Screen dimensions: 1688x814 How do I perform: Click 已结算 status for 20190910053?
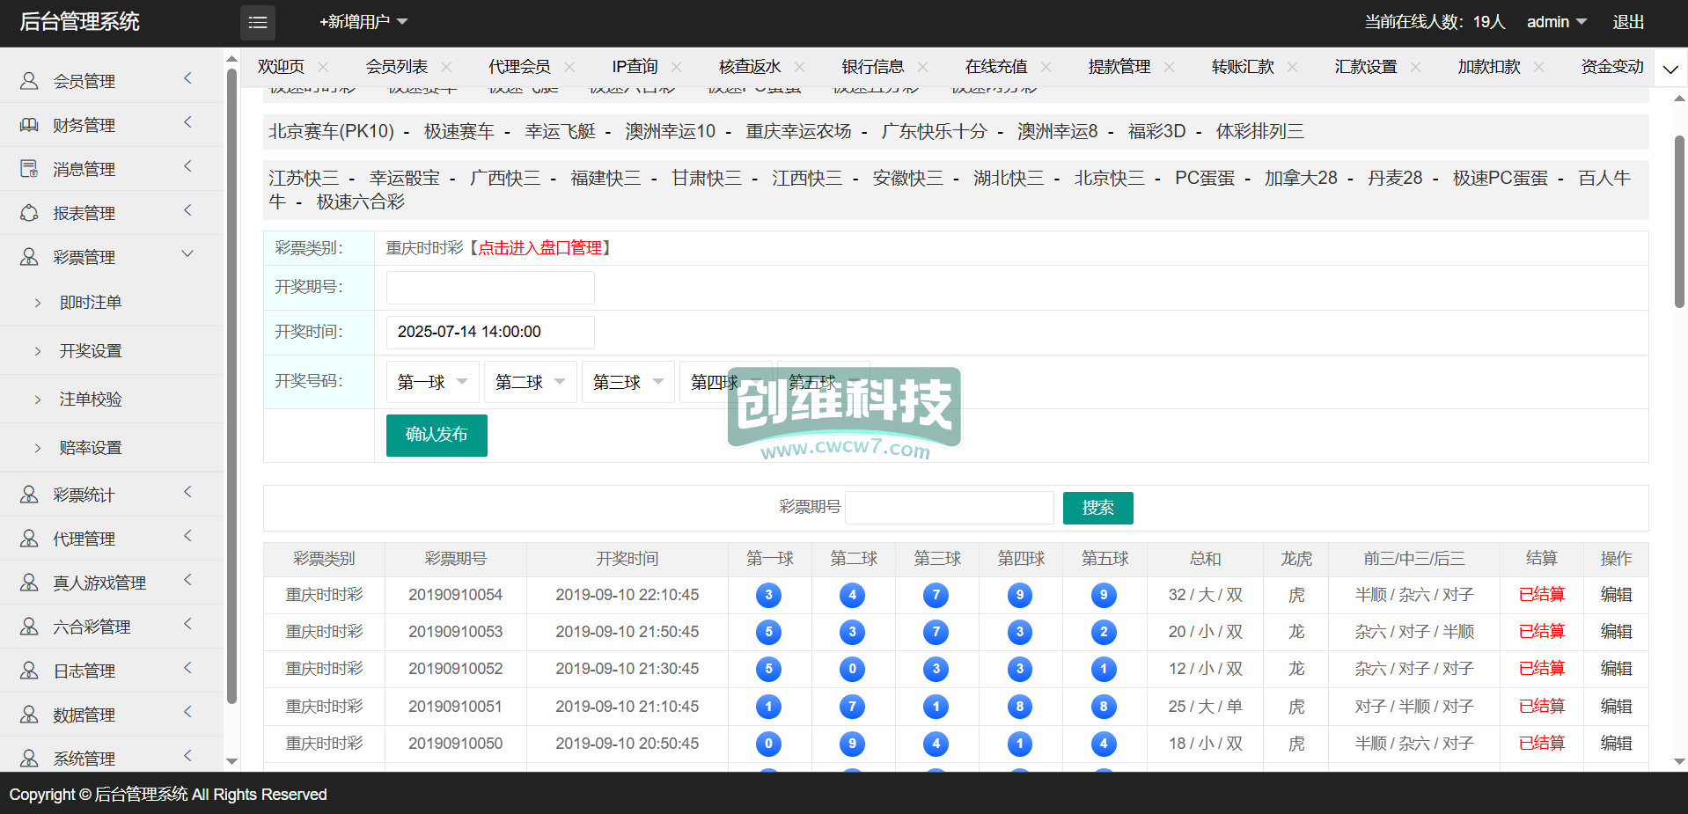point(1541,632)
